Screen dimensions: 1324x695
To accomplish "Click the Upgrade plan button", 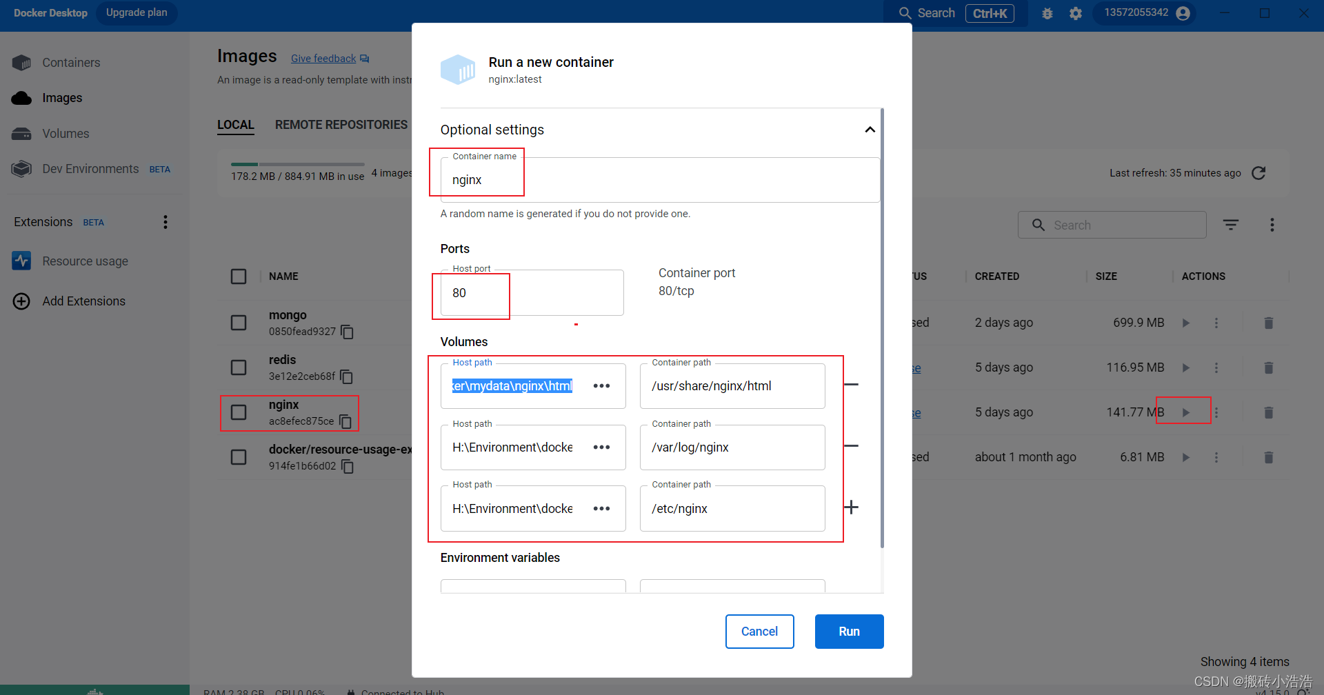I will (x=137, y=12).
